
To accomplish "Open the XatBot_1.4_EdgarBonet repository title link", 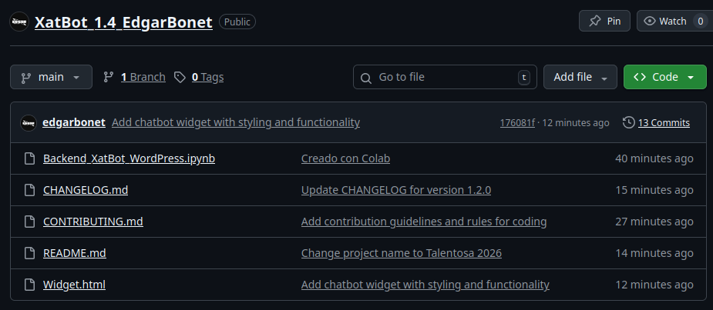I will (123, 22).
